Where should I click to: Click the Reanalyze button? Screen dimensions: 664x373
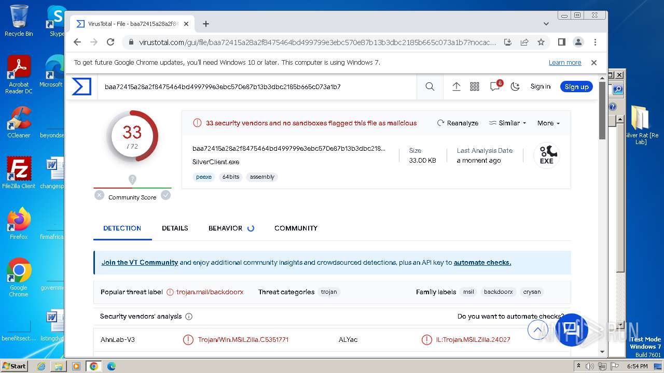coord(458,123)
